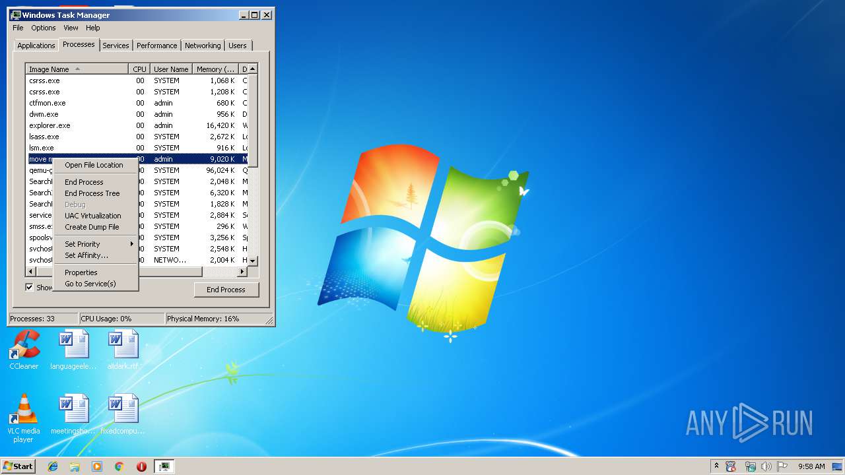845x475 pixels.
Task: Select the lsass.exe process row
Action: click(x=137, y=137)
